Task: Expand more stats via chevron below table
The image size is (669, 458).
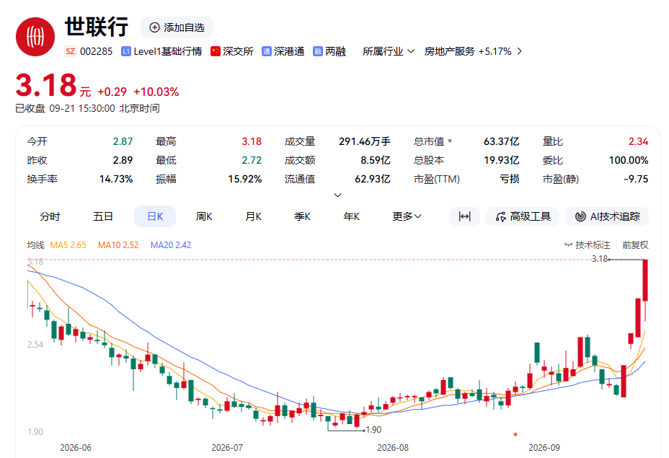Action: [337, 195]
